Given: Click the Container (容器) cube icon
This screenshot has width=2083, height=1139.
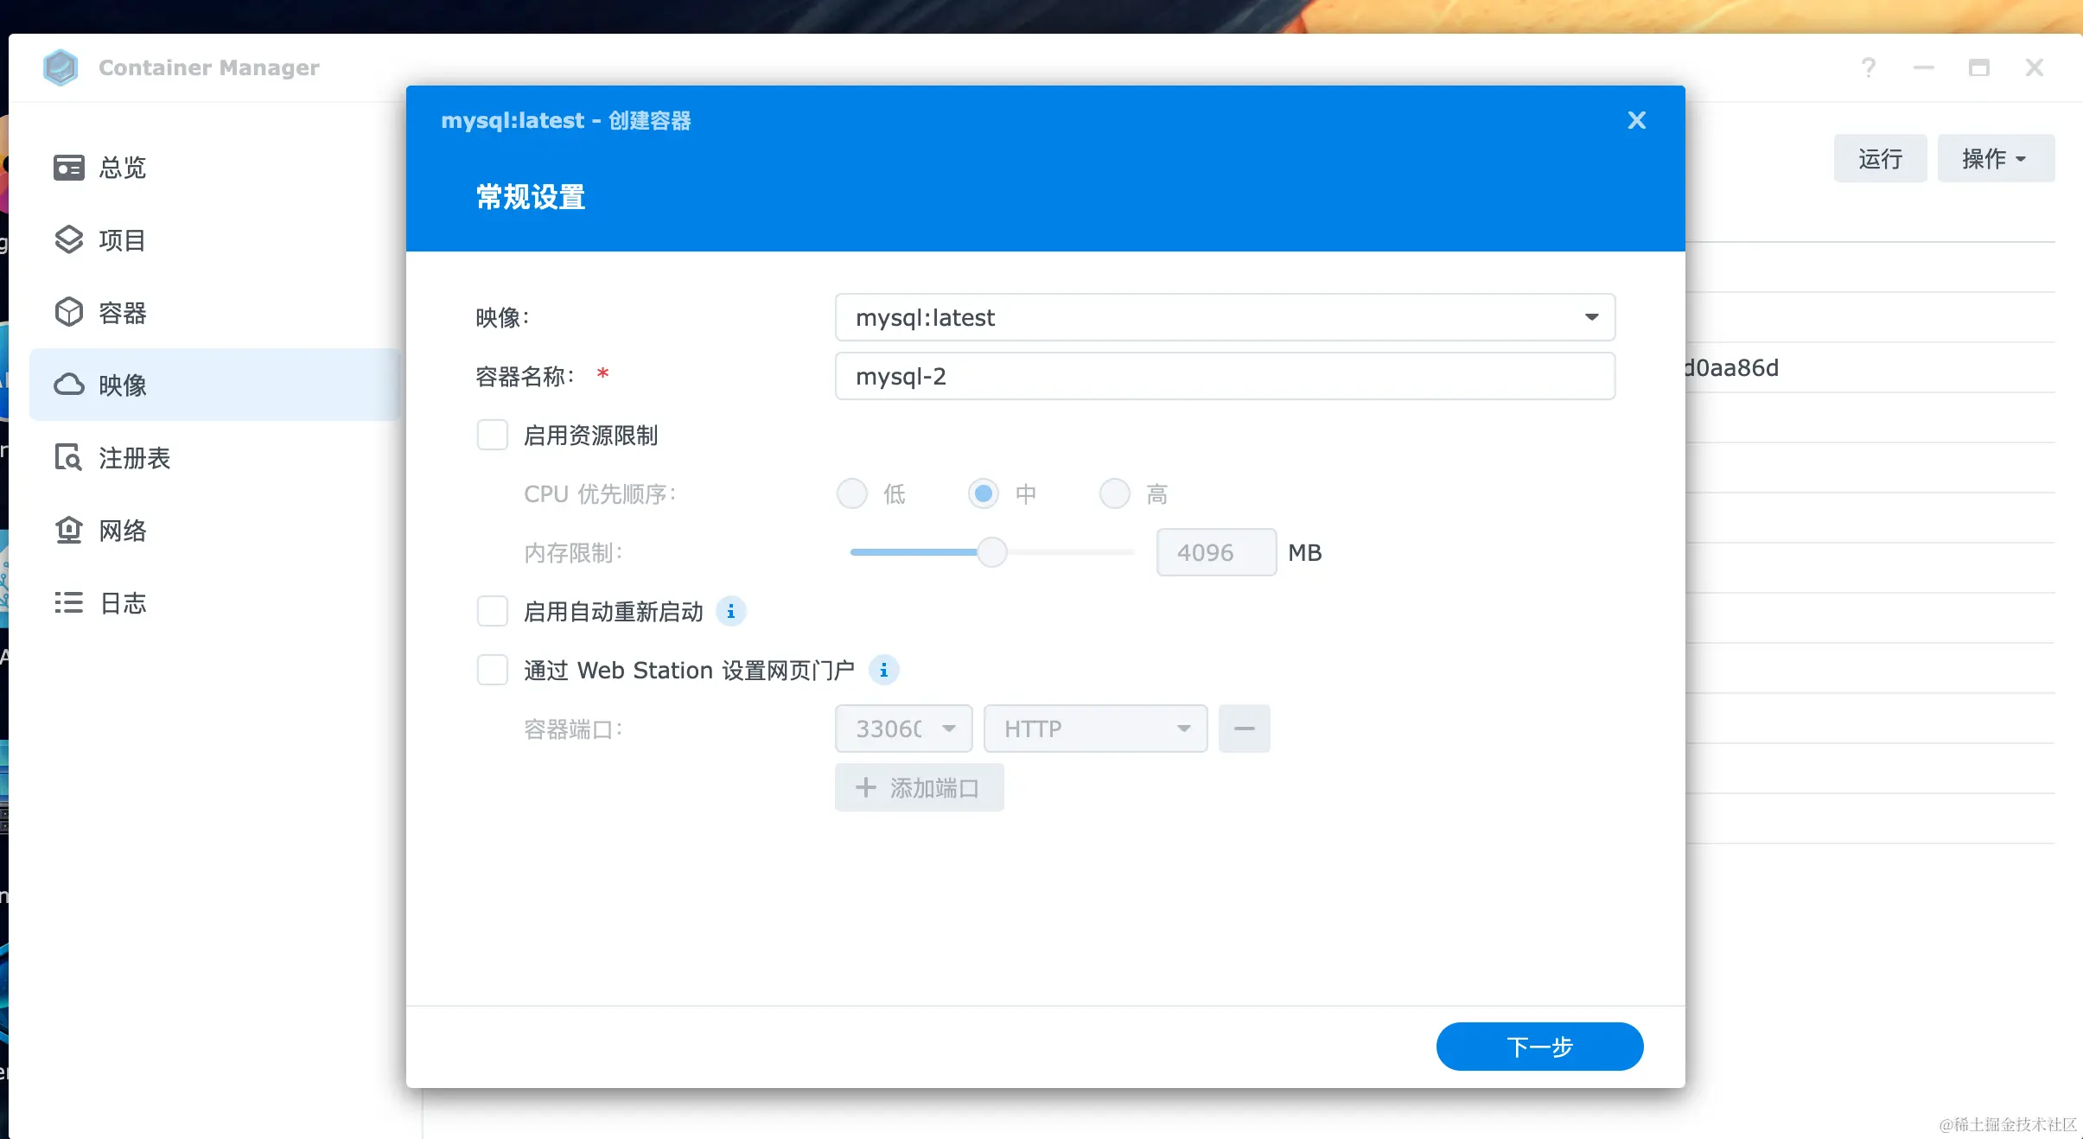Looking at the screenshot, I should 69,313.
